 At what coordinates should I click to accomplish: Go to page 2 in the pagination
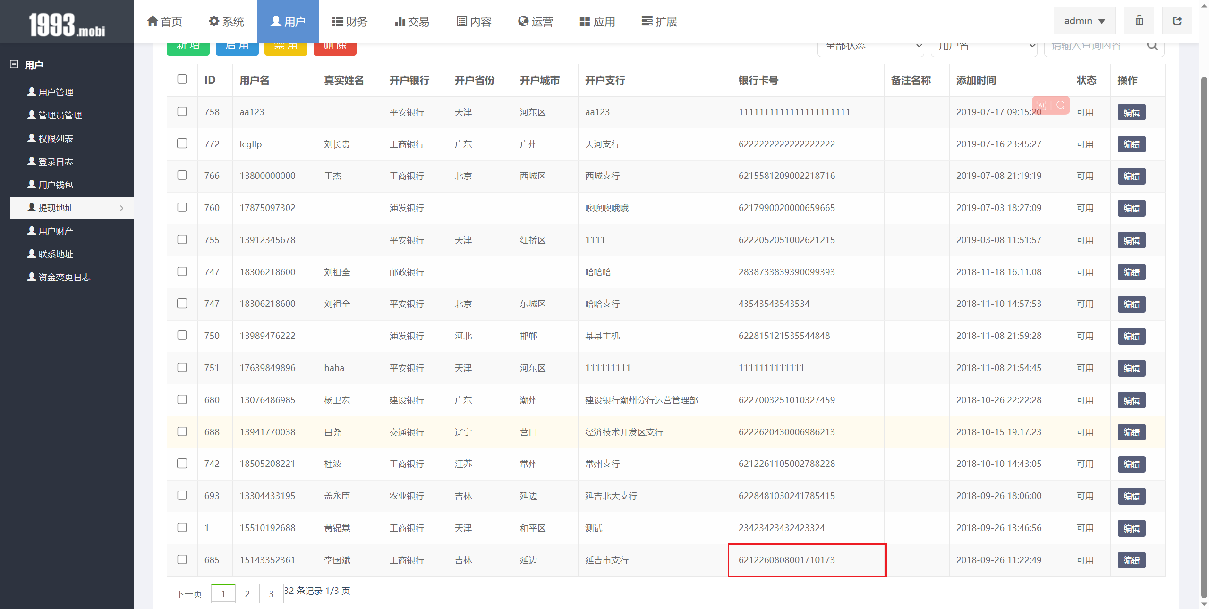click(x=247, y=594)
